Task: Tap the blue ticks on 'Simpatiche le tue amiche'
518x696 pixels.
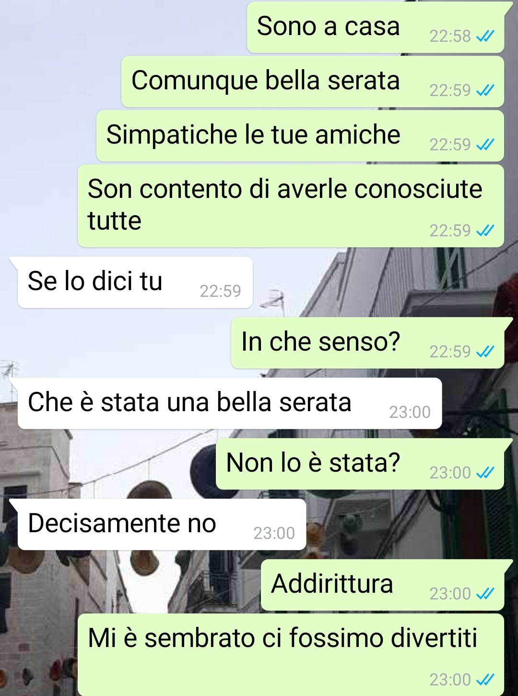Action: 485,145
